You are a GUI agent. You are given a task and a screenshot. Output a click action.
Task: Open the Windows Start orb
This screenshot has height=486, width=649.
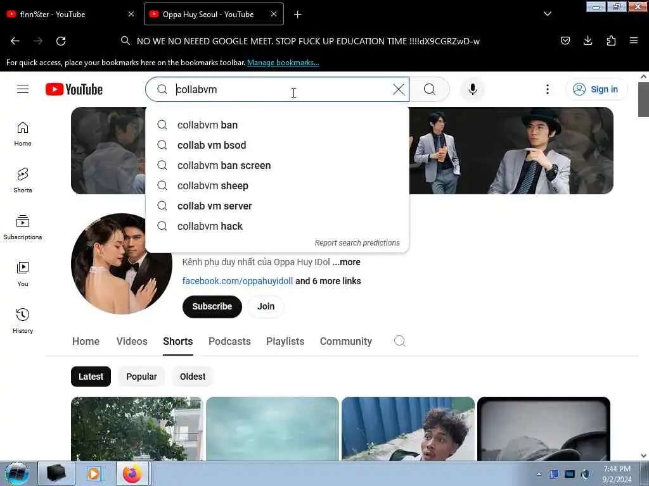(x=16, y=473)
